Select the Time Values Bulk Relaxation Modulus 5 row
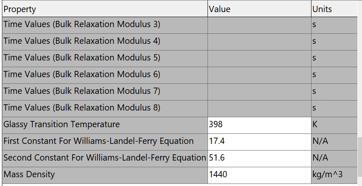 coord(180,58)
